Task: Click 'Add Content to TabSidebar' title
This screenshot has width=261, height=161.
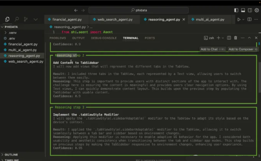Action: click(76, 63)
